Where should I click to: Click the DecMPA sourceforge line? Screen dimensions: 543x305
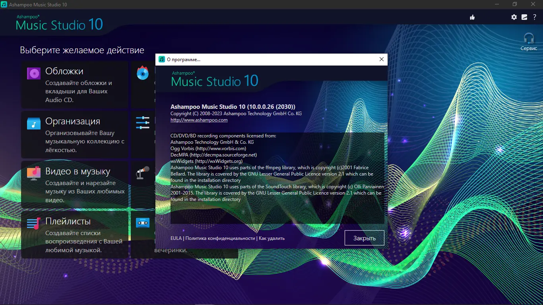(214, 155)
